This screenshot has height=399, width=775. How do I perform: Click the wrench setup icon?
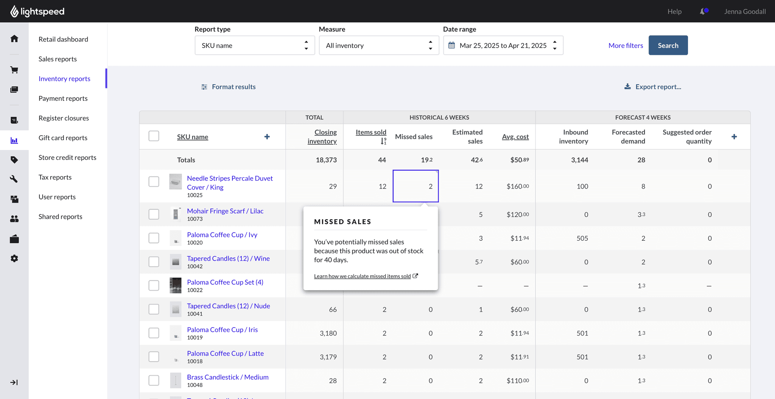coord(14,179)
